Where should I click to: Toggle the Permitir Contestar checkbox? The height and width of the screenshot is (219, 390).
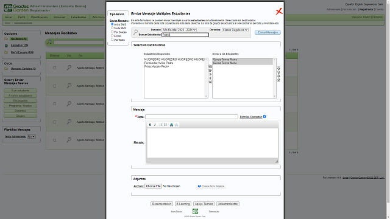264,116
